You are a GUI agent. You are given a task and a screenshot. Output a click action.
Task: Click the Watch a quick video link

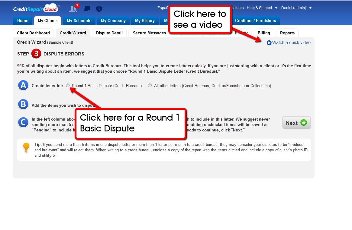[x=291, y=43]
